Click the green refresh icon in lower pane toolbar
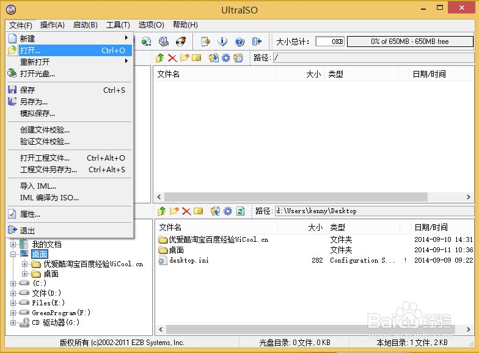Screen dimensions: 479x353 (240, 211)
